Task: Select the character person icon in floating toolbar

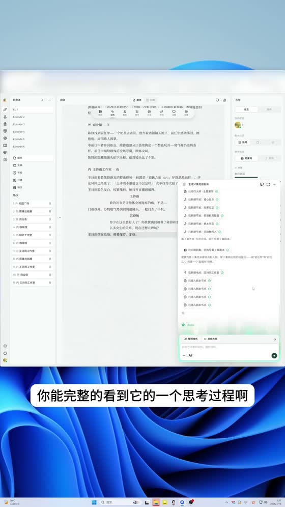Action: (x=125, y=112)
